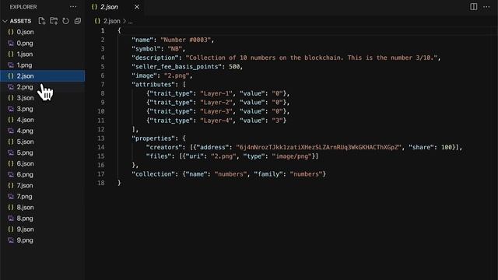Click the "family" key on line 17

click(268, 174)
